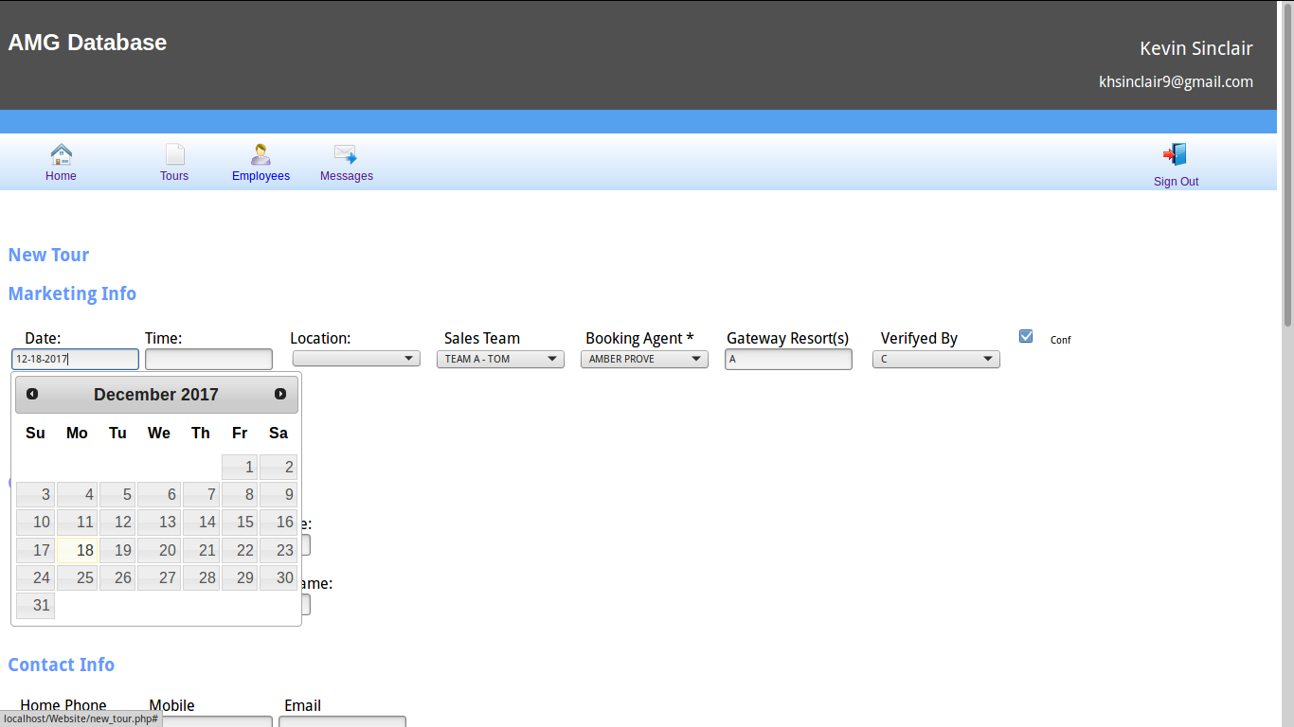Expand the Location dropdown
Image resolution: width=1294 pixels, height=727 pixels.
pos(356,359)
